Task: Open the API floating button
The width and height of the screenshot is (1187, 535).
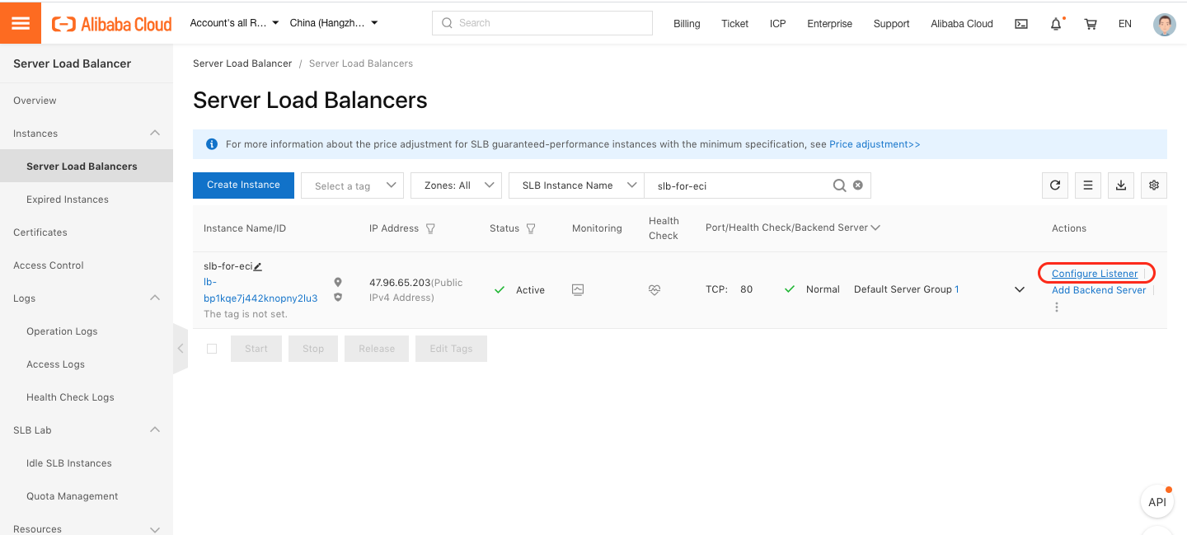Action: [1157, 502]
